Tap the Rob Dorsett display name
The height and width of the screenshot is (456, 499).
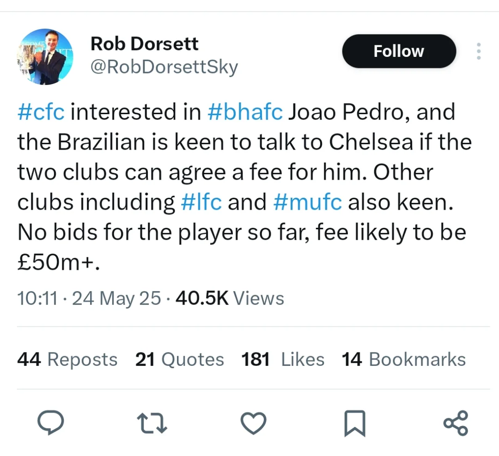pos(145,43)
